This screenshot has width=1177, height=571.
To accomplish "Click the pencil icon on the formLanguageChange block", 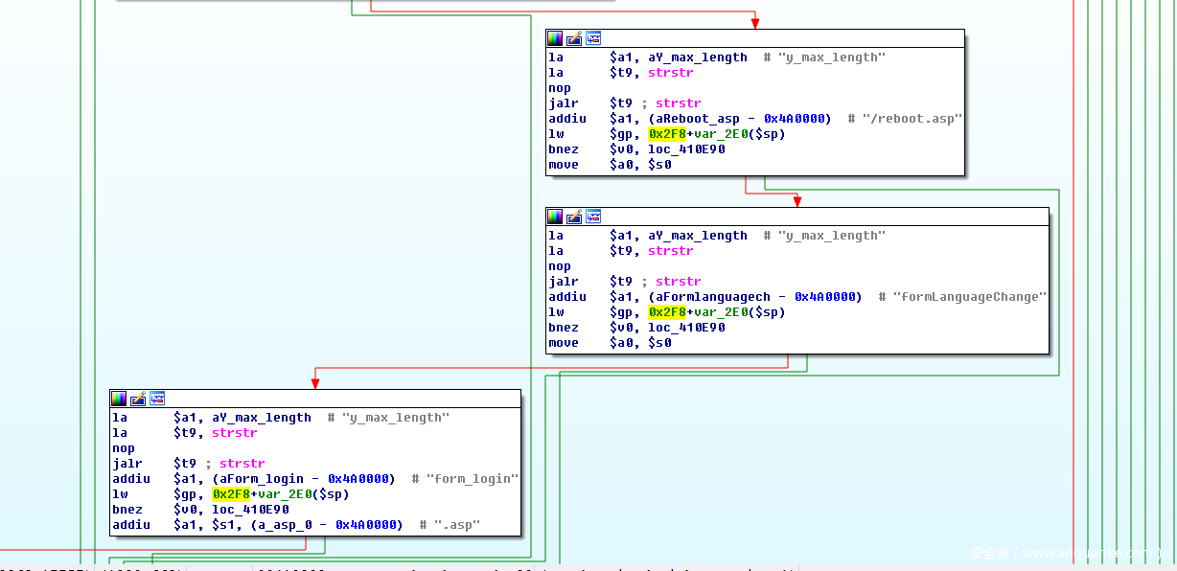I will (x=574, y=217).
